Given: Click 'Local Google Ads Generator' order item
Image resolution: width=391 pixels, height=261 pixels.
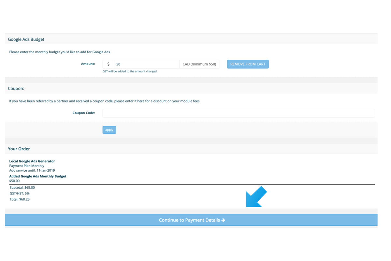Looking at the screenshot, I should 32,161.
